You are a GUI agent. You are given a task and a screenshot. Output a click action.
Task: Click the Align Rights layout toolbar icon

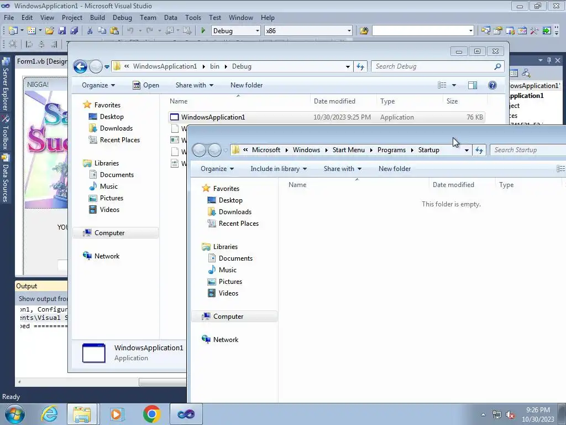coord(54,44)
